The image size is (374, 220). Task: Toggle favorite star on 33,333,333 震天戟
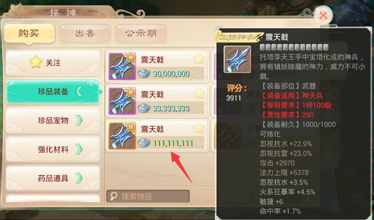199,94
